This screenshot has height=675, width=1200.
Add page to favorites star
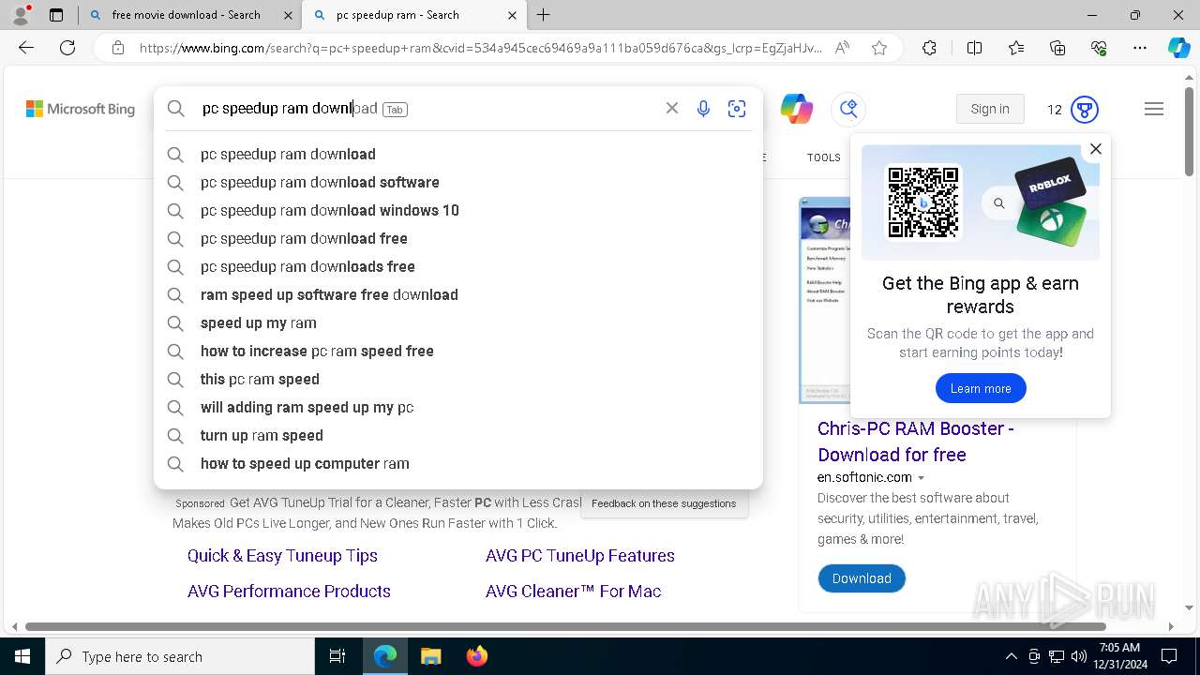[x=879, y=48]
